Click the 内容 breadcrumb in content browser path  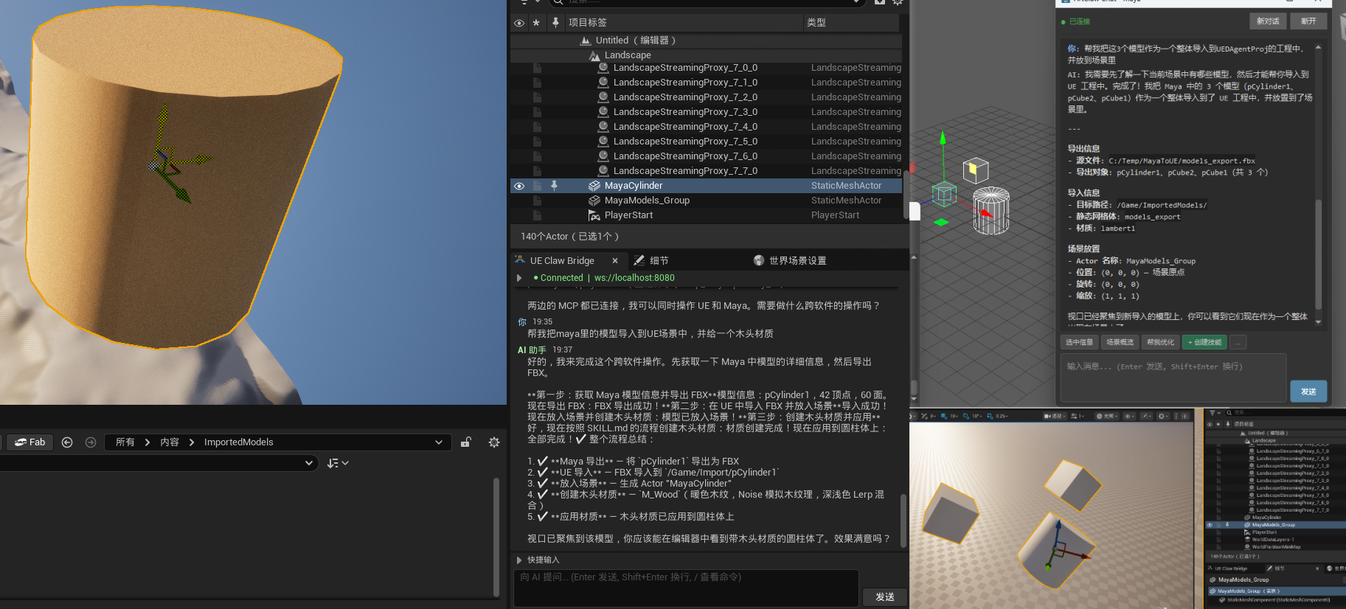170,442
